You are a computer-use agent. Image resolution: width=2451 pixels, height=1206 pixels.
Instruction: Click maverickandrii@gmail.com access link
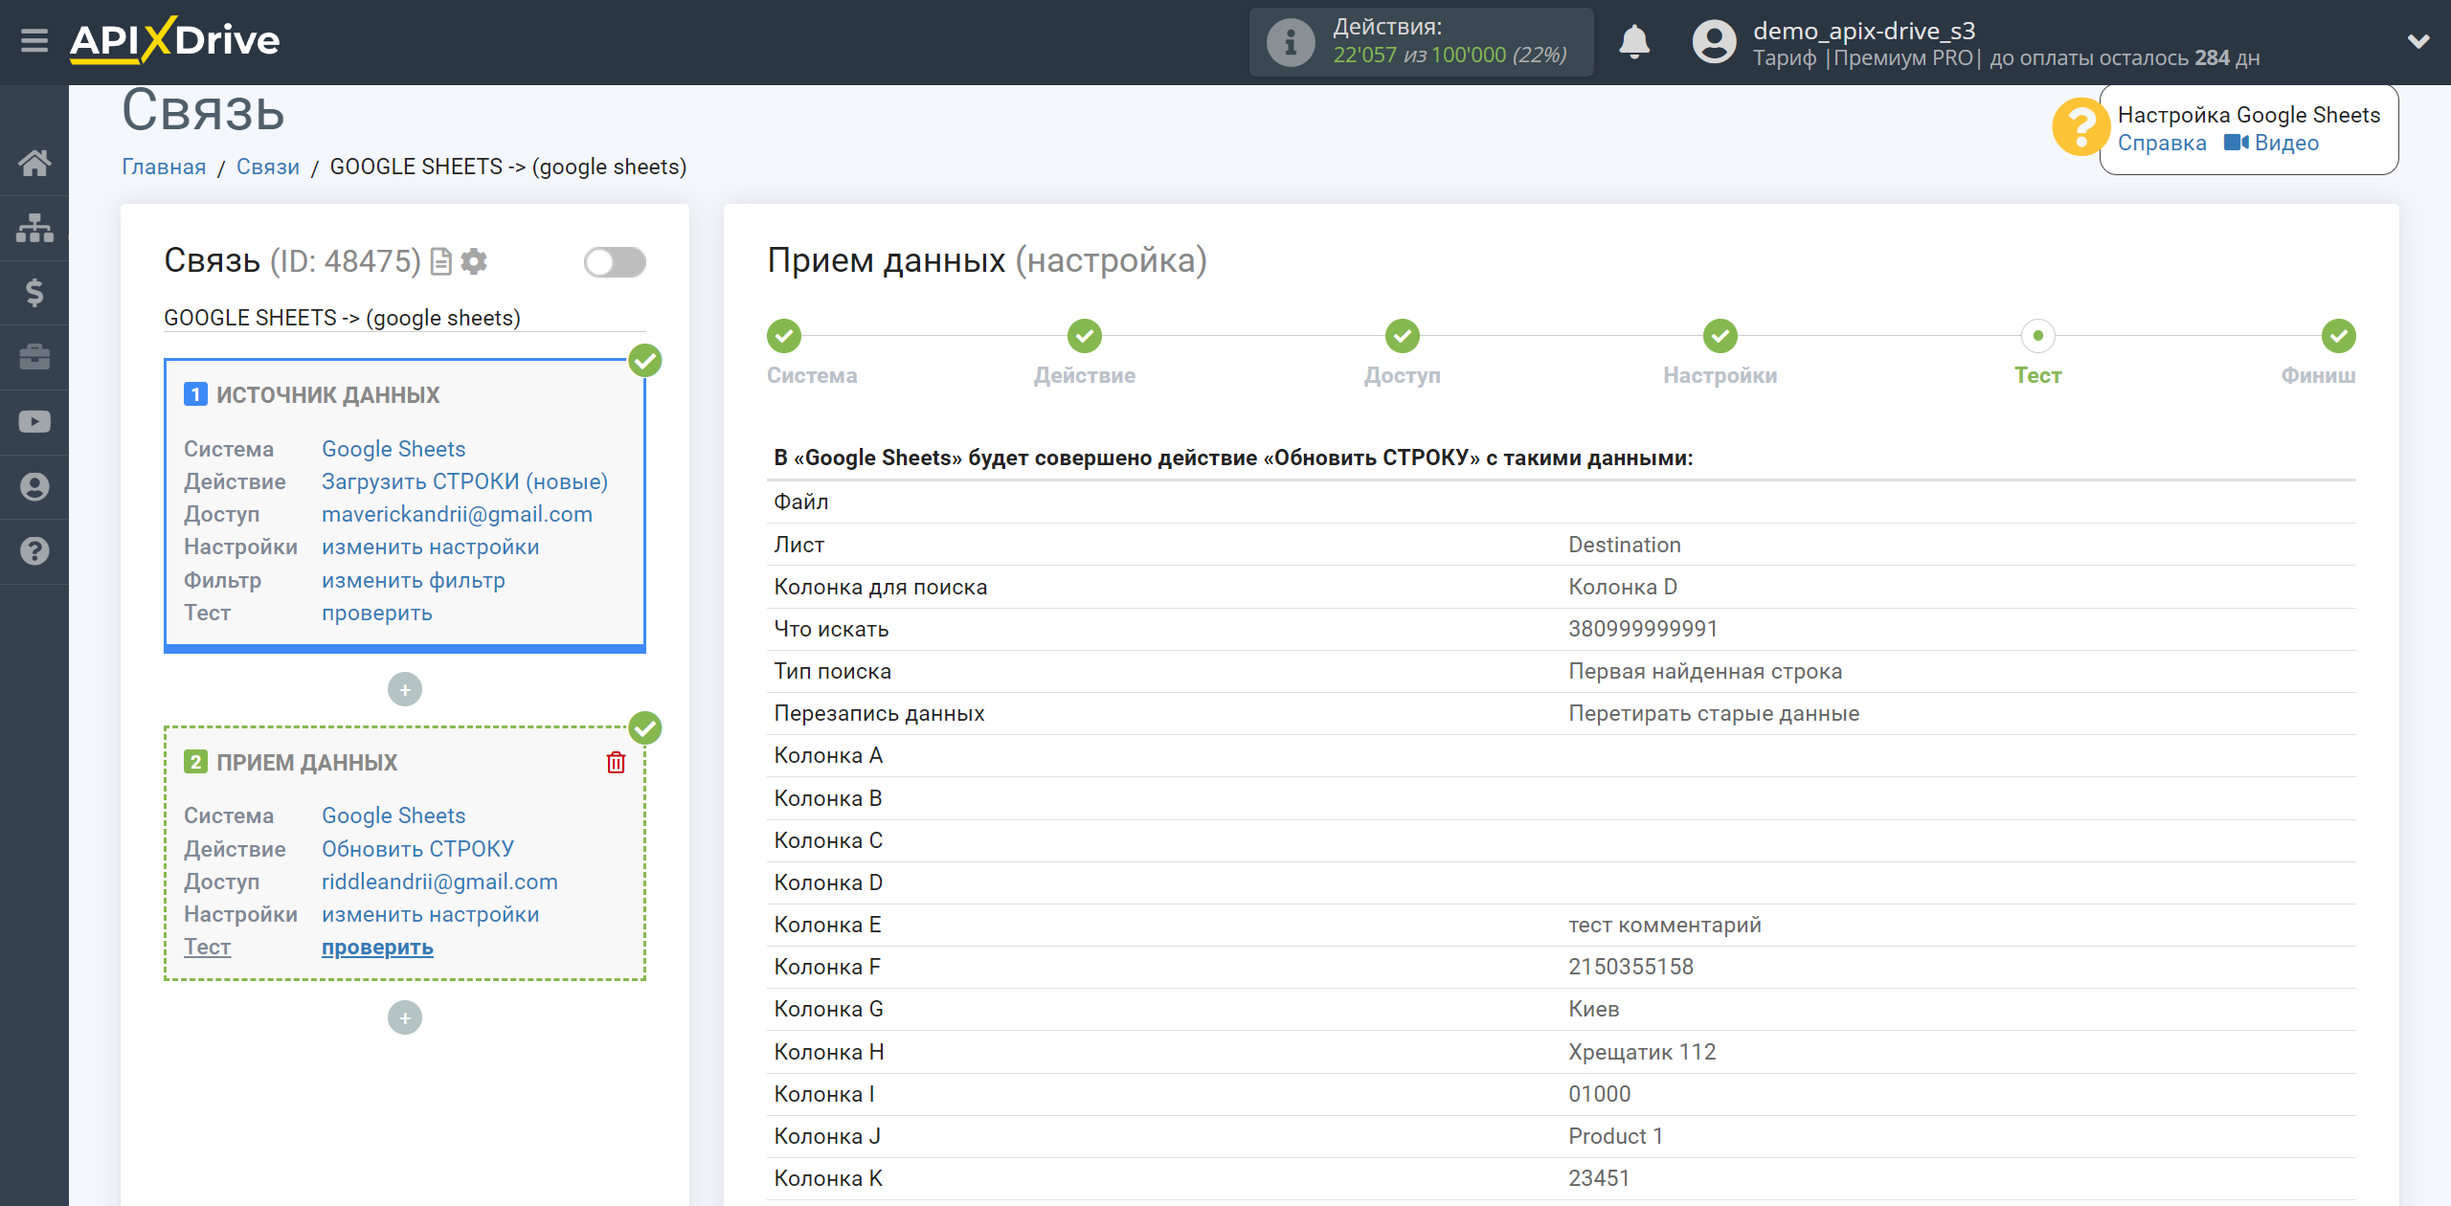click(x=457, y=514)
